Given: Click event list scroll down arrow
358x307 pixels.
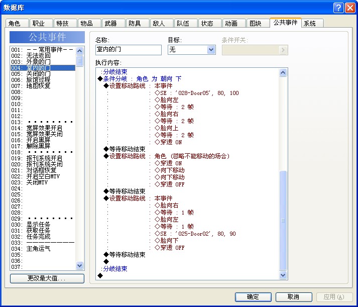Looking at the screenshot, I should 79,265.
